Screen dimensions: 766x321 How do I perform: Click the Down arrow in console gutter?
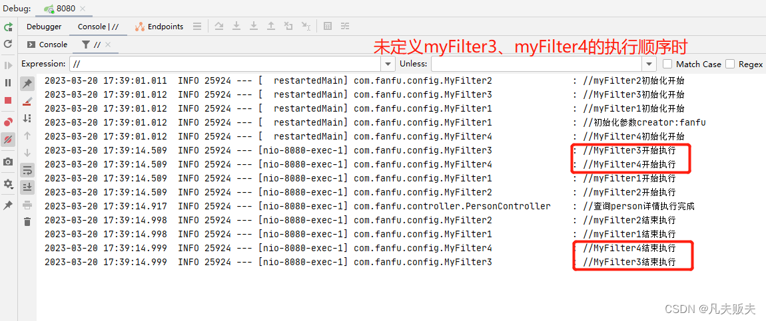click(27, 152)
